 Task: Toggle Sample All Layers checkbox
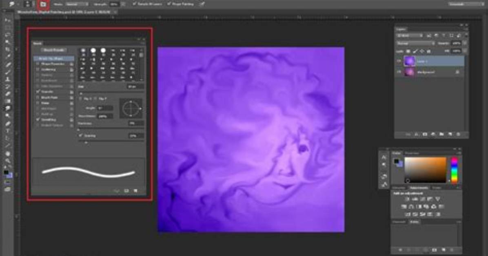(135, 4)
